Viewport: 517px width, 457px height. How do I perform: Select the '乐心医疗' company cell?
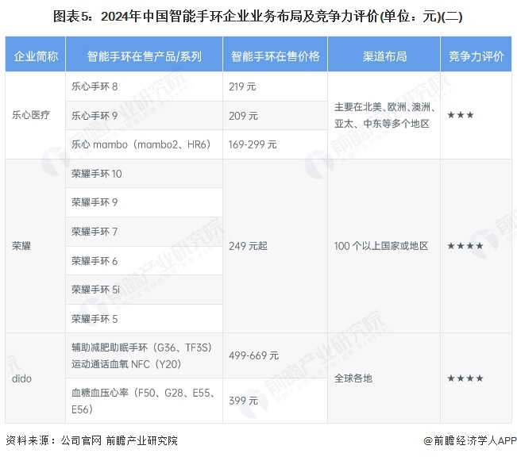[x=35, y=115]
